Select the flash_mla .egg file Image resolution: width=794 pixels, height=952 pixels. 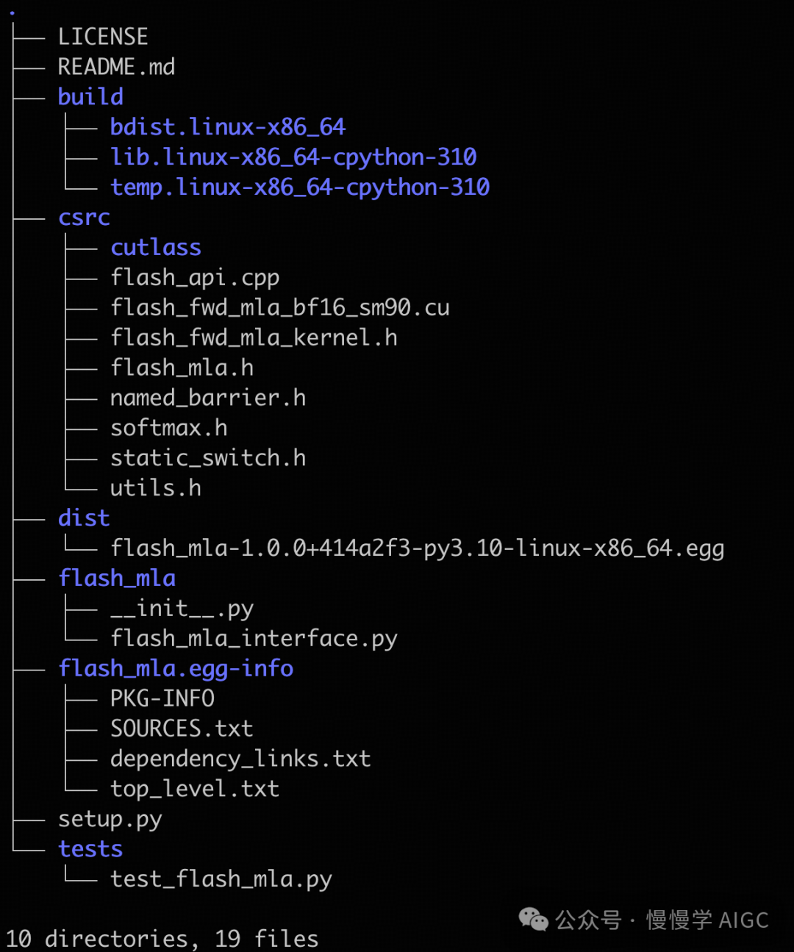(417, 548)
